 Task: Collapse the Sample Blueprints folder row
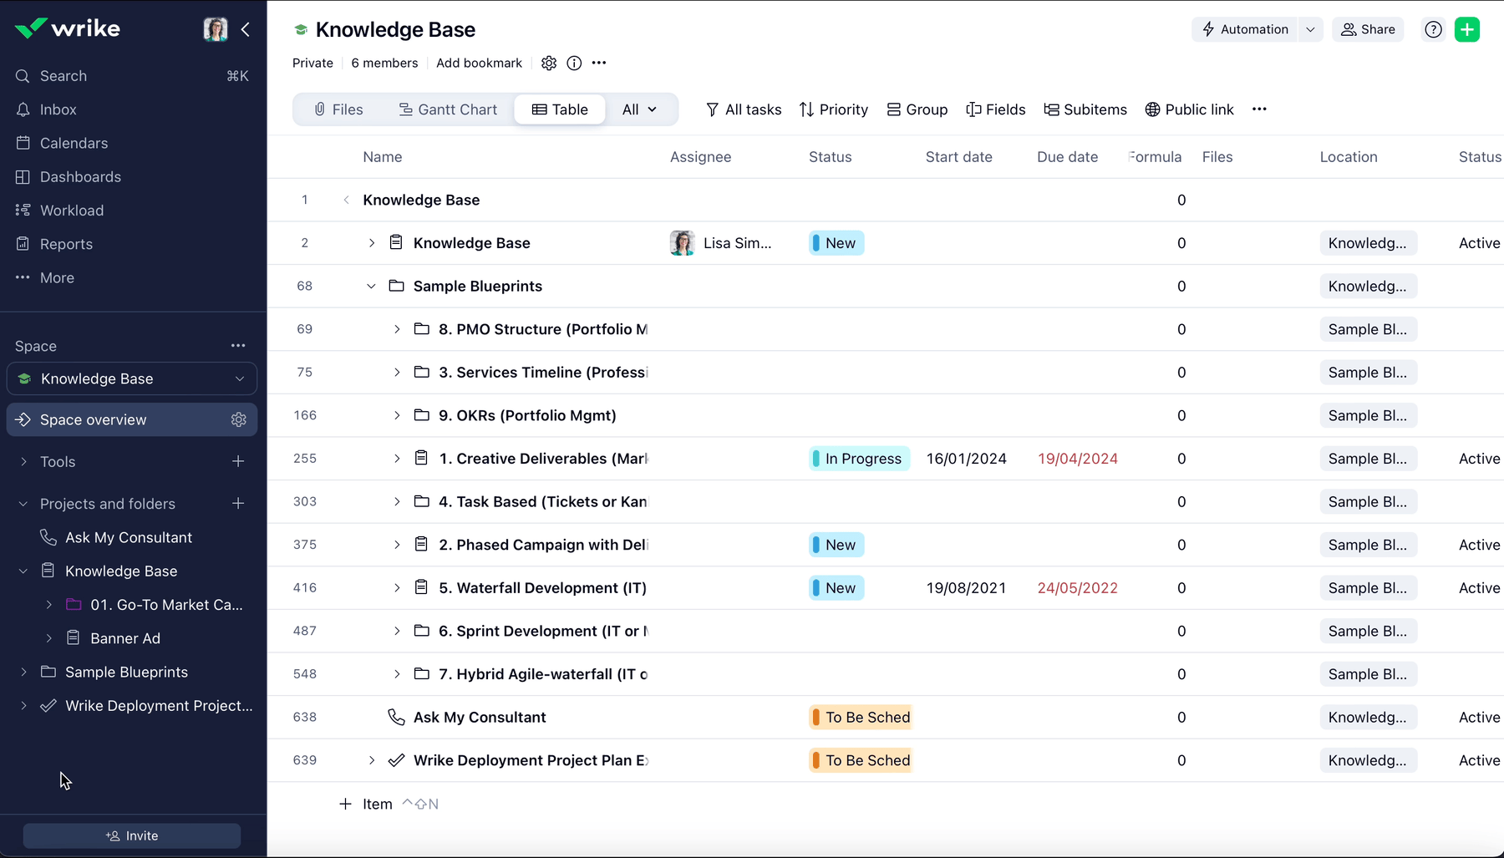click(x=371, y=286)
